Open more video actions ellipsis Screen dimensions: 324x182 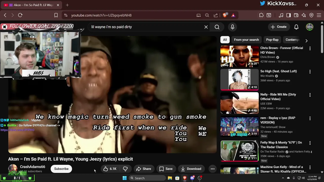click(213, 169)
